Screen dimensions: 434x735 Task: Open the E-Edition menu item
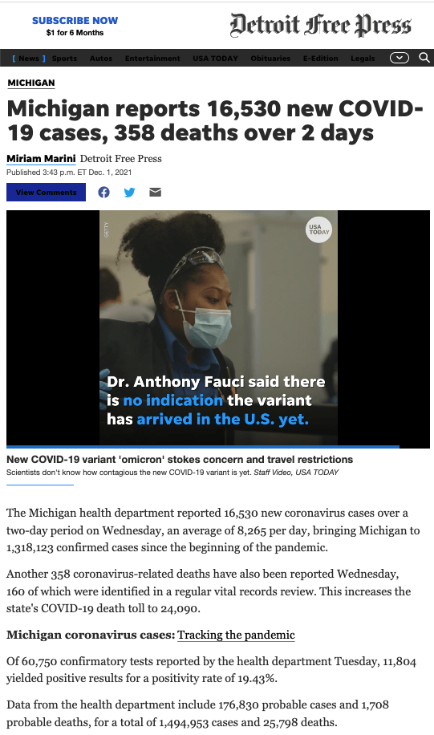[x=321, y=58]
